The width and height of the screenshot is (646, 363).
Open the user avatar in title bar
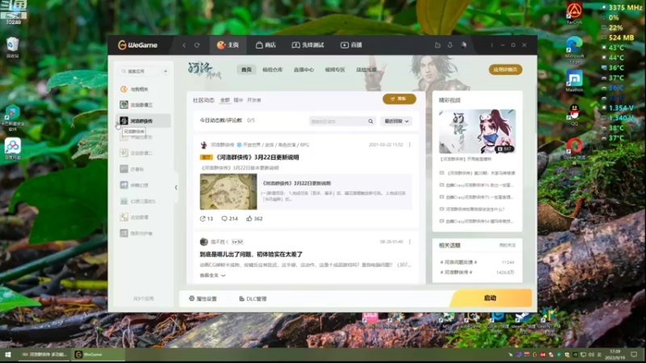coord(464,45)
